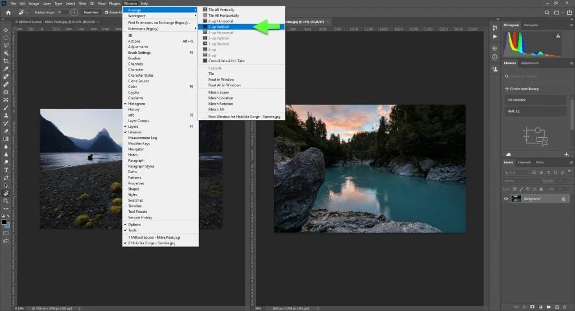The width and height of the screenshot is (575, 311).
Task: Click the Libraries search field
Action: 537,76
